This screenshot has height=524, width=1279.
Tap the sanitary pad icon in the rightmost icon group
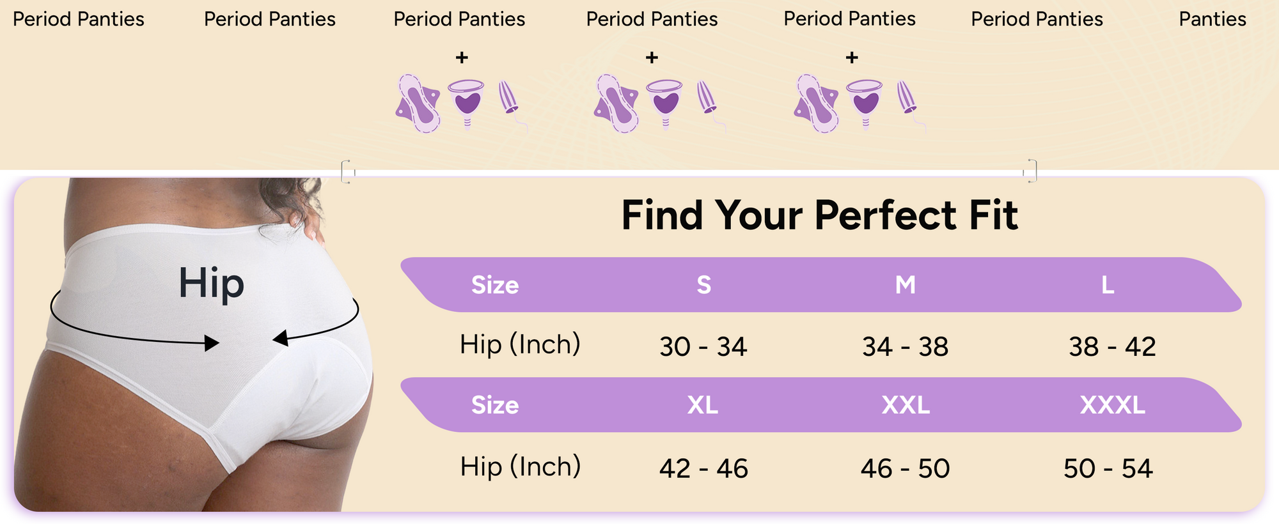coord(817,104)
